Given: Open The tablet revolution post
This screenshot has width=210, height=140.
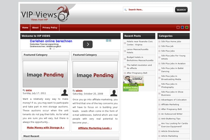Looking at the screenshot, I should (139, 67).
